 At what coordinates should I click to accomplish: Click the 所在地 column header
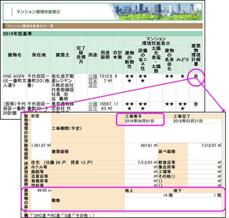pos(39,55)
